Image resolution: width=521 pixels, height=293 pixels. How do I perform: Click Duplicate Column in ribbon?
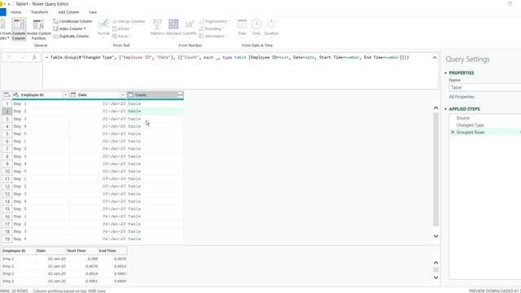pos(71,36)
